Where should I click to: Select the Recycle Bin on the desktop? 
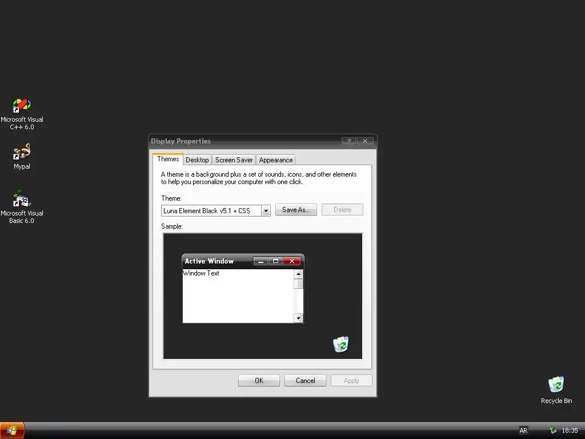(556, 390)
